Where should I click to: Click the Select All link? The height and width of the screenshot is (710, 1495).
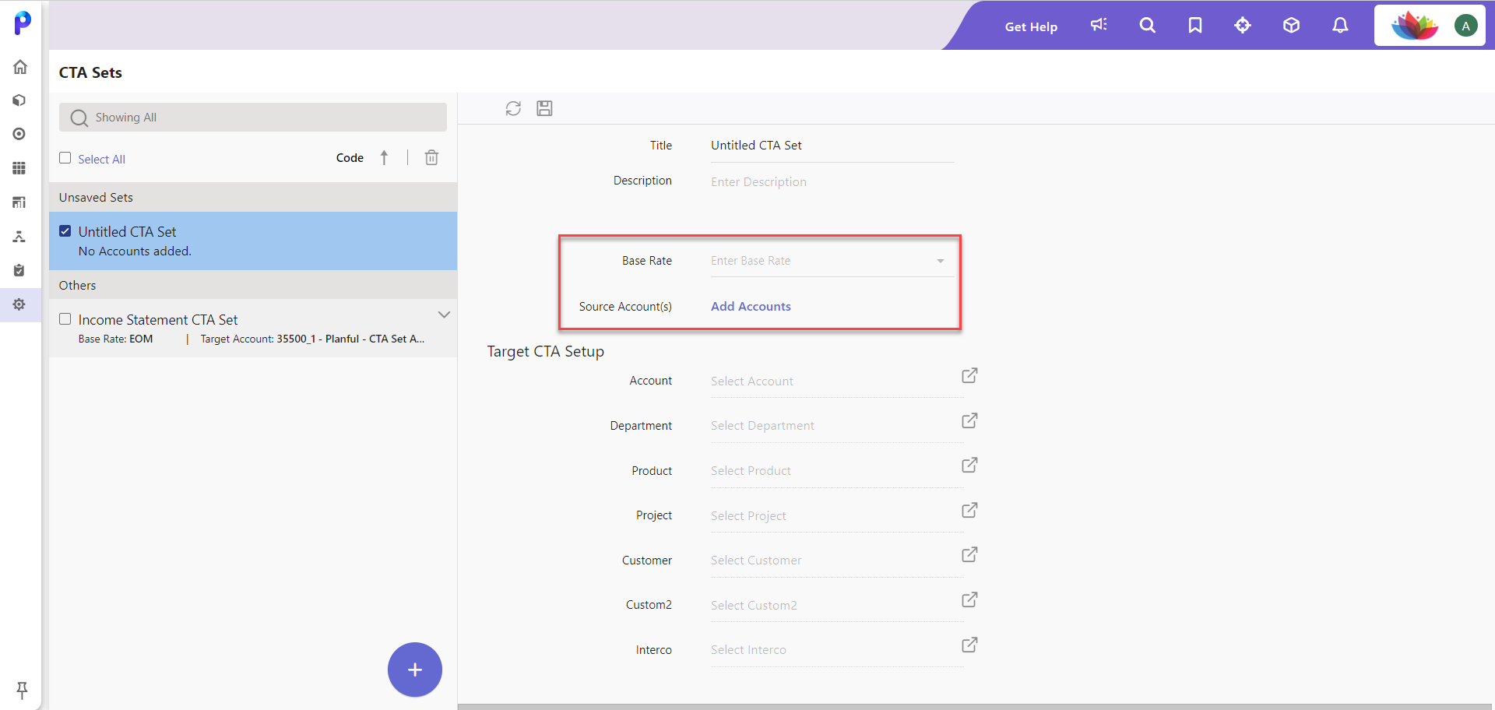click(101, 159)
